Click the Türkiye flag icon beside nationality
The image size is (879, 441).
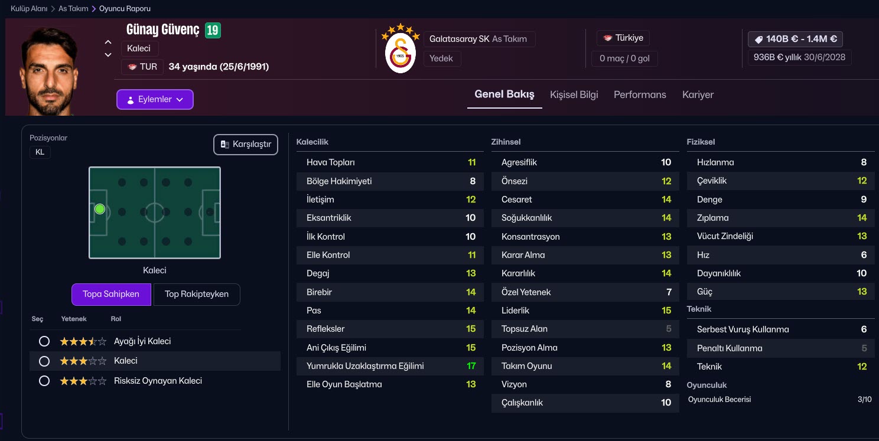(x=607, y=38)
